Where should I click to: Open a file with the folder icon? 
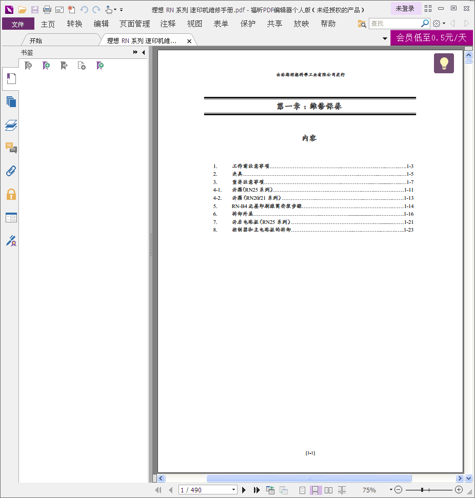(22, 10)
